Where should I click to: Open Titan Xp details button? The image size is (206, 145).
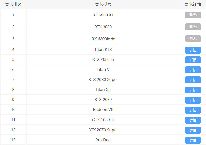[193, 90]
